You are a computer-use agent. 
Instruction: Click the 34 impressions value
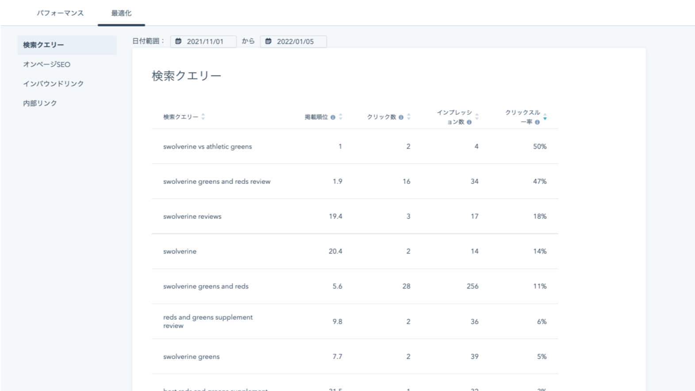click(x=475, y=181)
